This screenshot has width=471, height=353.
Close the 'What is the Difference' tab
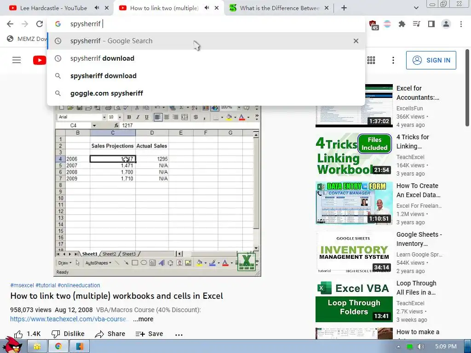(327, 8)
